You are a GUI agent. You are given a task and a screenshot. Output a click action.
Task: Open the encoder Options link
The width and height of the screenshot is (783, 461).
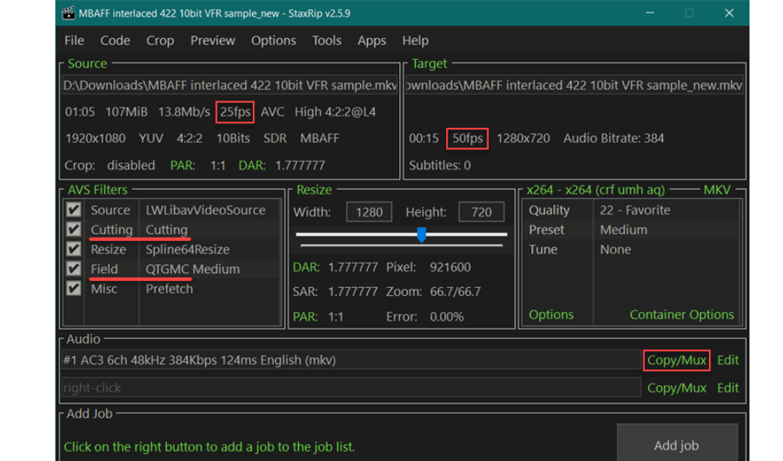point(551,314)
